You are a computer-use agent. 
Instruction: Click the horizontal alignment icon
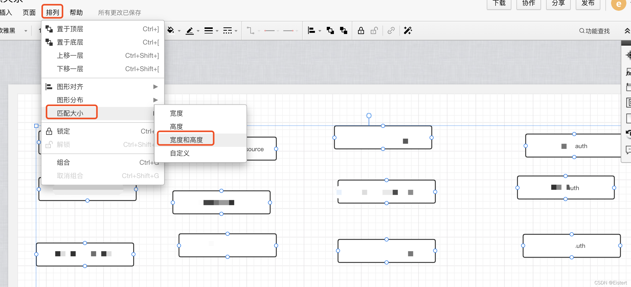coord(311,30)
